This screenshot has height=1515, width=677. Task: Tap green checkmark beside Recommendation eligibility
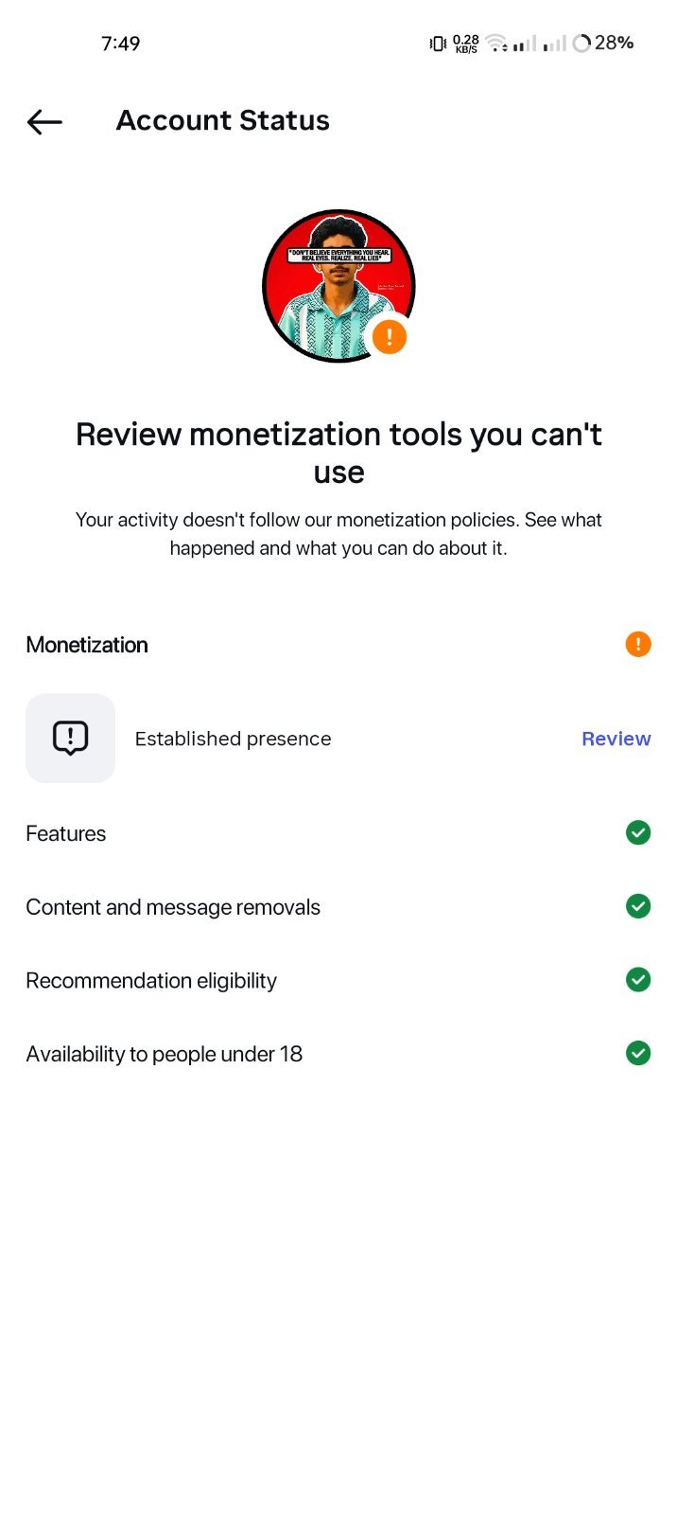pos(638,979)
